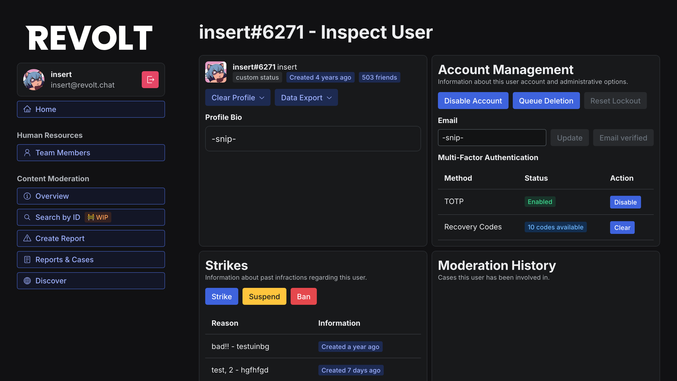Select the Discover section menu item
The width and height of the screenshot is (677, 381).
point(91,280)
